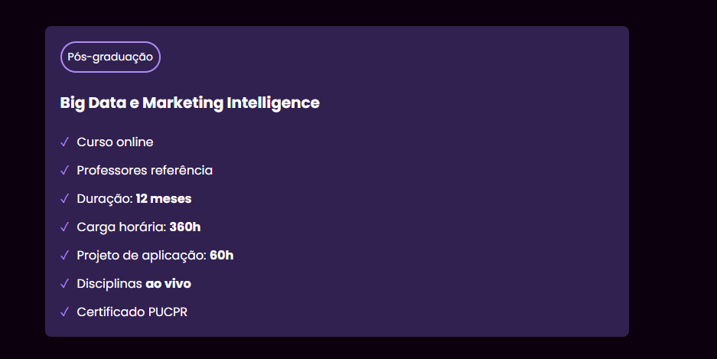Click the checkmark beside Curso online

[x=64, y=142]
